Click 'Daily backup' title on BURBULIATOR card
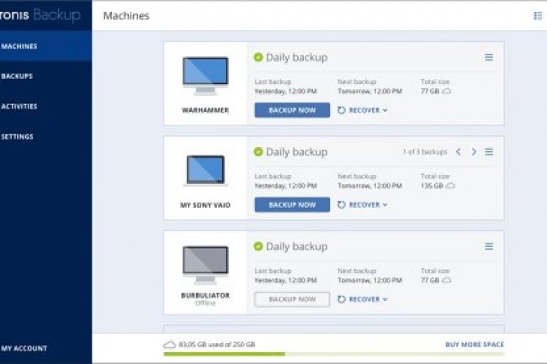 296,246
